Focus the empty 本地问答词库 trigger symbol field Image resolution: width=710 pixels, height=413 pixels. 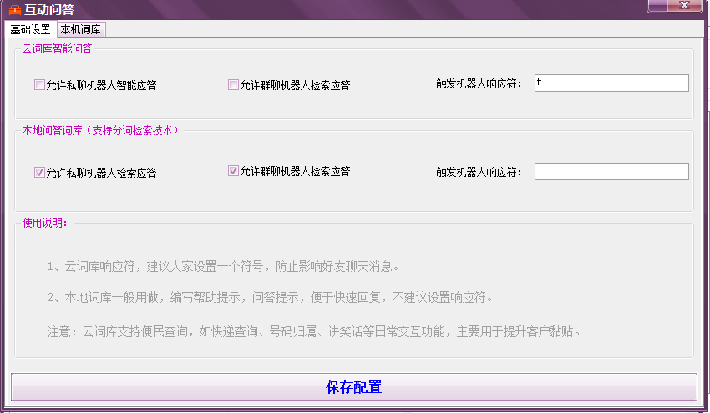[611, 171]
